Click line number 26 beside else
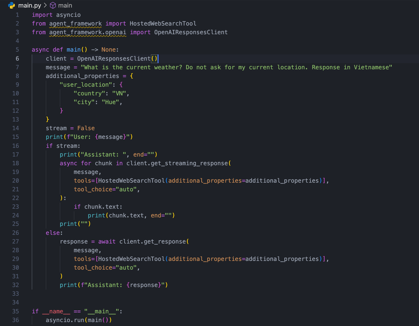The height and width of the screenshot is (326, 419). click(16, 233)
